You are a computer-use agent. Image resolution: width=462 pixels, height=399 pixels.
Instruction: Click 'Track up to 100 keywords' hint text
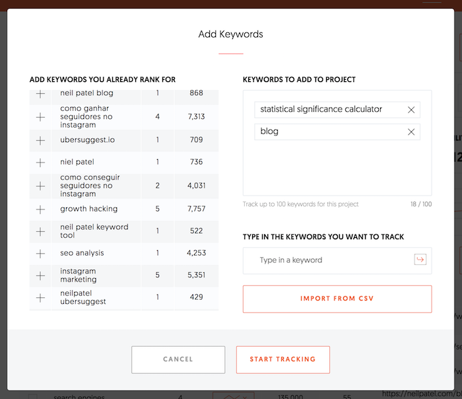(300, 204)
